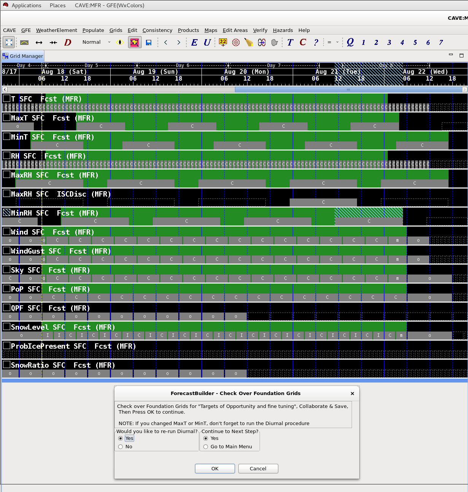Select the Grid Manager tab

point(23,56)
